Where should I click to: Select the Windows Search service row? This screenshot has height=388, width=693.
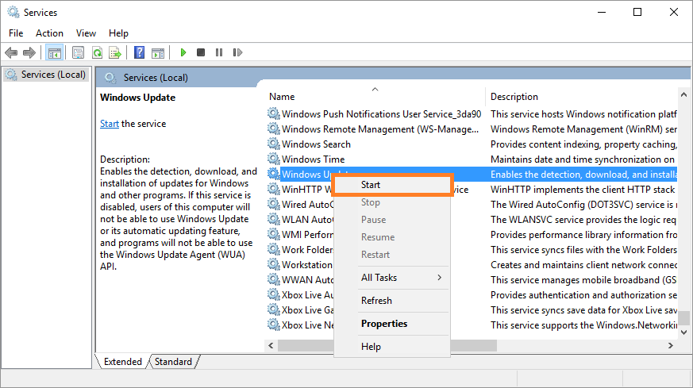[x=316, y=144]
